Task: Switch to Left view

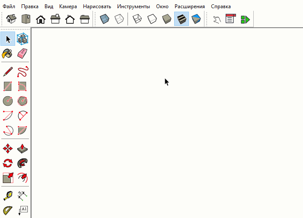Action: pyautogui.click(x=85, y=19)
